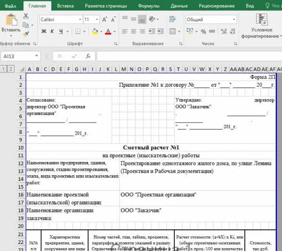Toggle Wrap Text icon
This screenshot has height=251, width=282.
pyautogui.click(x=172, y=19)
